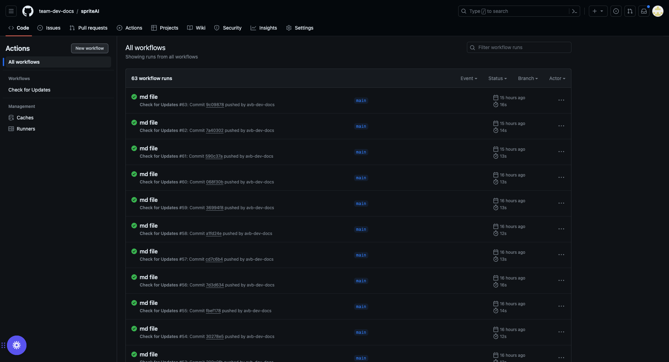
Task: Click the user profile avatar
Action: 658,11
